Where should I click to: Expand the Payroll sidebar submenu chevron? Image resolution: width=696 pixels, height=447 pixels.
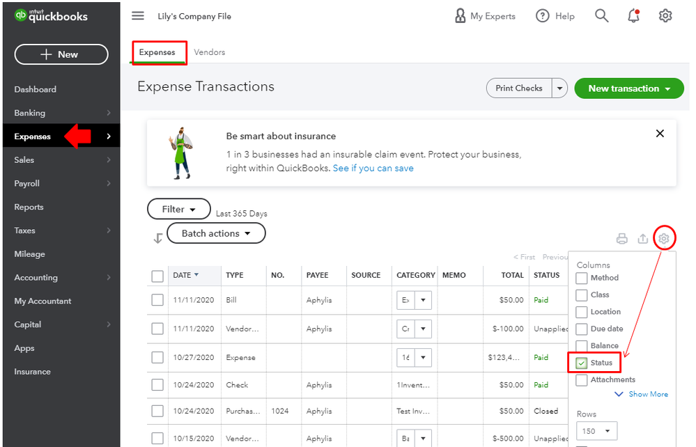pyautogui.click(x=109, y=183)
